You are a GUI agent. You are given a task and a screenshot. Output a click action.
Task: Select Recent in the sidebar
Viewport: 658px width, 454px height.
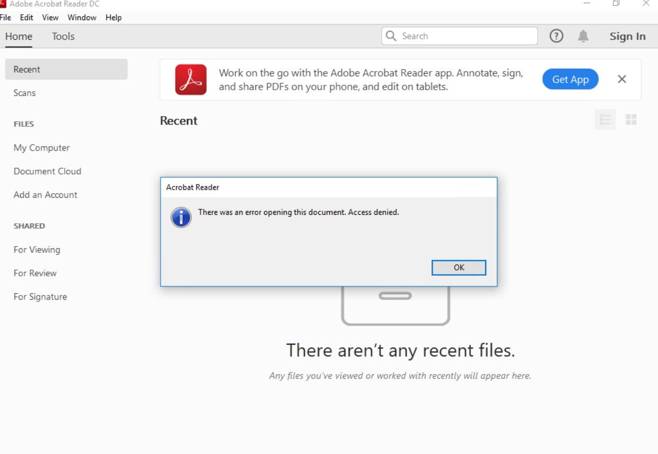click(66, 69)
